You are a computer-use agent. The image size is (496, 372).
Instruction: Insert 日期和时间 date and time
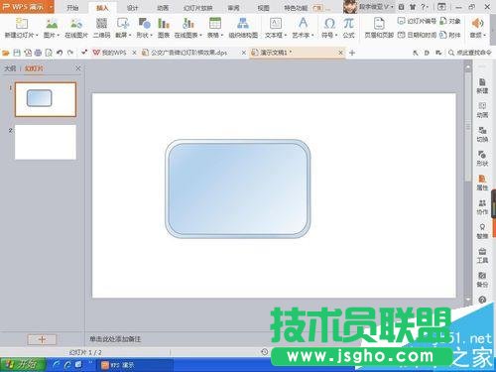(417, 35)
